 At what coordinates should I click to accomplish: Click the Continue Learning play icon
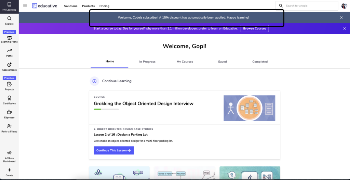point(94,81)
